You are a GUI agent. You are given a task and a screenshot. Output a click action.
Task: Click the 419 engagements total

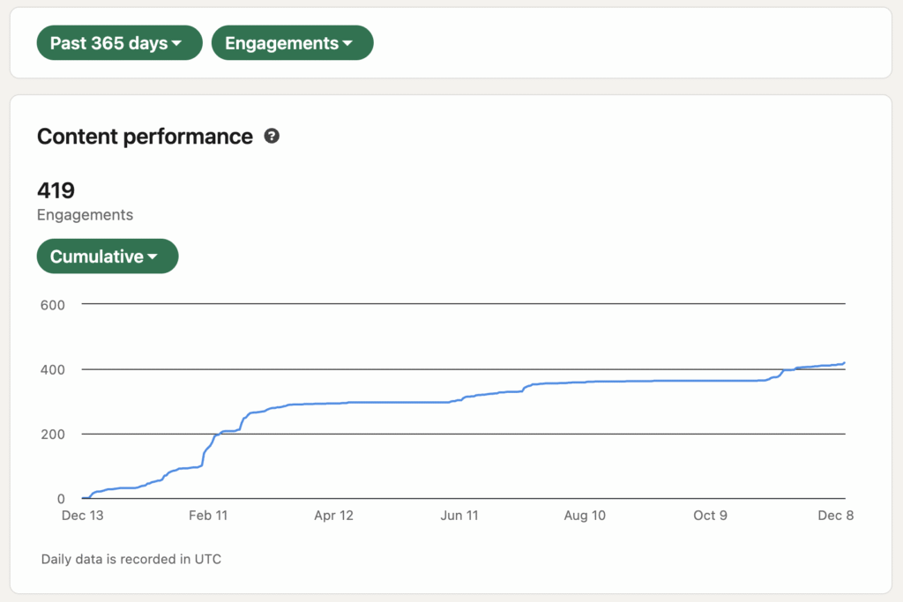click(56, 190)
